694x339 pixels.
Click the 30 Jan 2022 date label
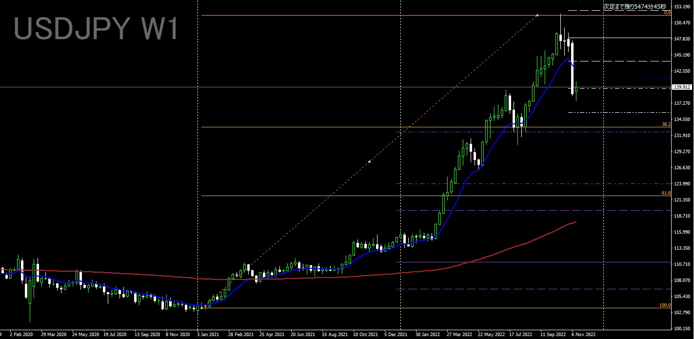click(x=428, y=335)
